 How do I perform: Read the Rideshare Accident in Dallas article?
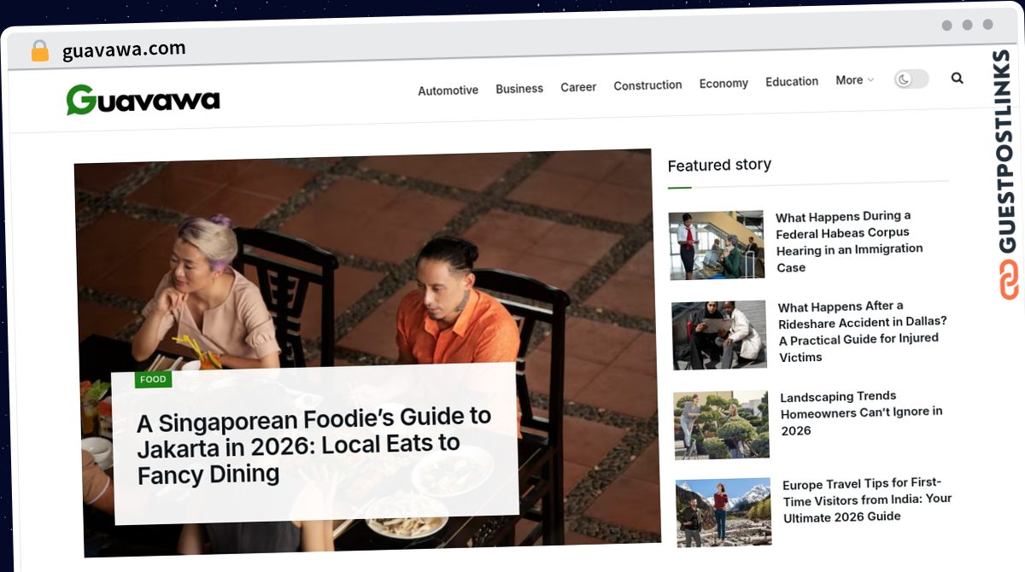(862, 330)
